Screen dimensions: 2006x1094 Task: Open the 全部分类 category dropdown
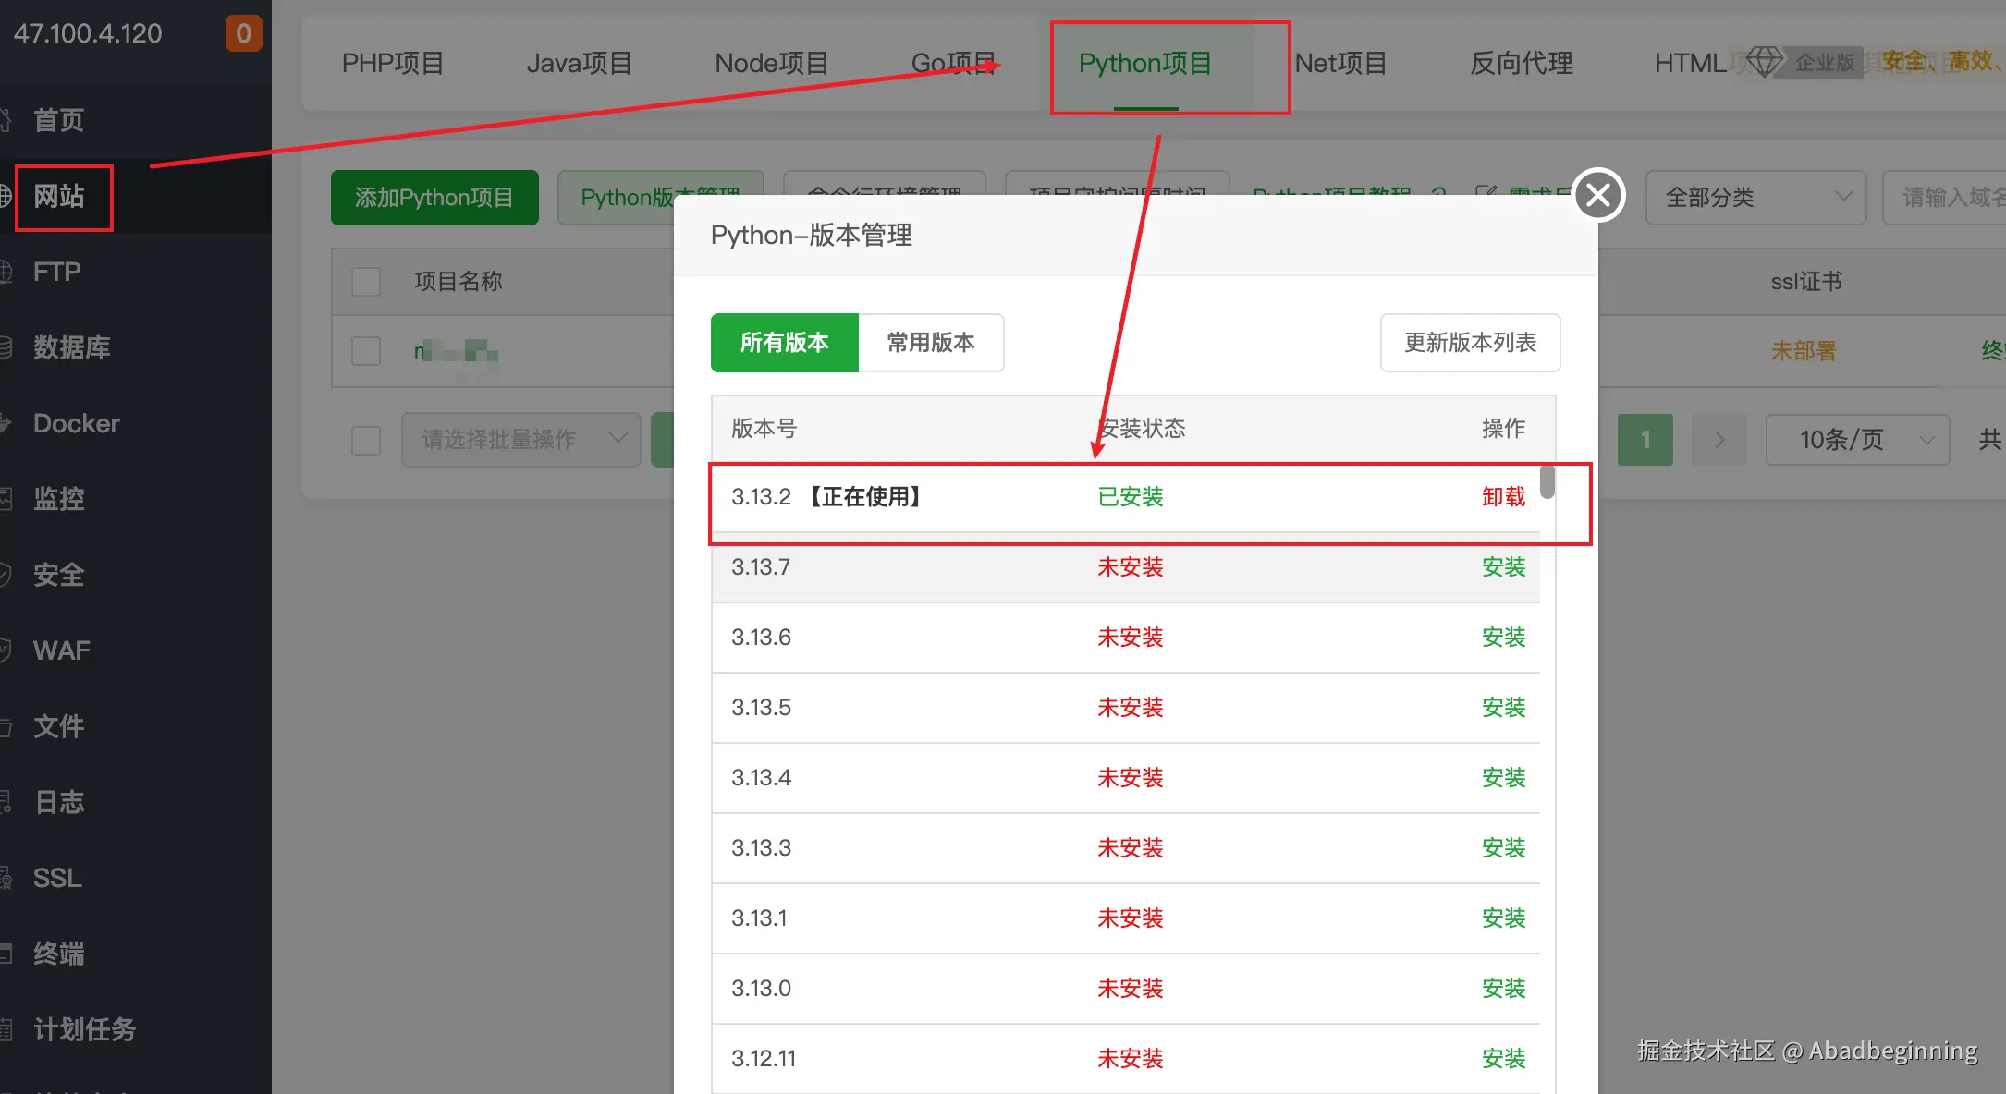point(1755,197)
